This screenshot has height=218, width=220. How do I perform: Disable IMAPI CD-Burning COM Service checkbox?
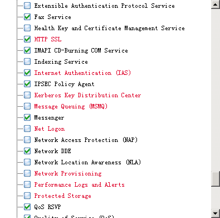click(x=27, y=50)
